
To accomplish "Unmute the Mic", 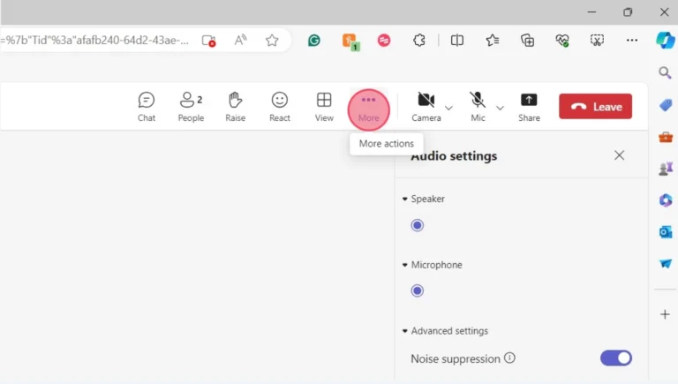I will [x=478, y=107].
